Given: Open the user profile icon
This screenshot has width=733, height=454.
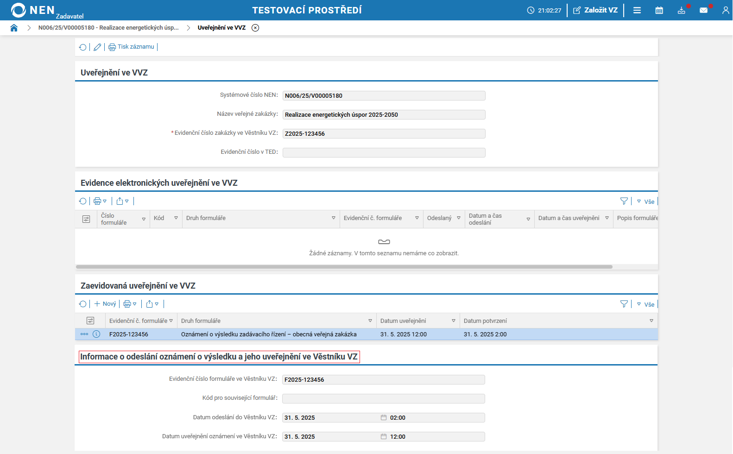Looking at the screenshot, I should coord(726,10).
